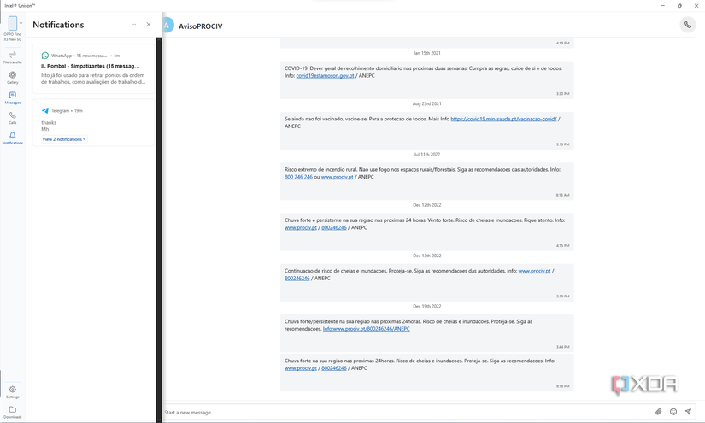The height and width of the screenshot is (423, 705).
Task: Open the OPPO Find X3 Neo device selector
Action: coord(13,28)
